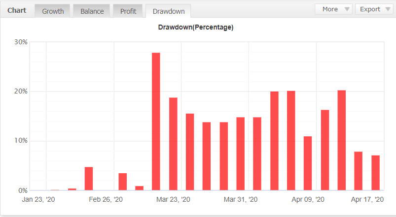Click the Apr 17, '20 date label

pos(366,200)
